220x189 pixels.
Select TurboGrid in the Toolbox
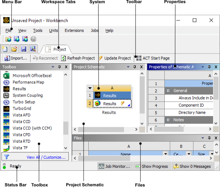click(23, 109)
